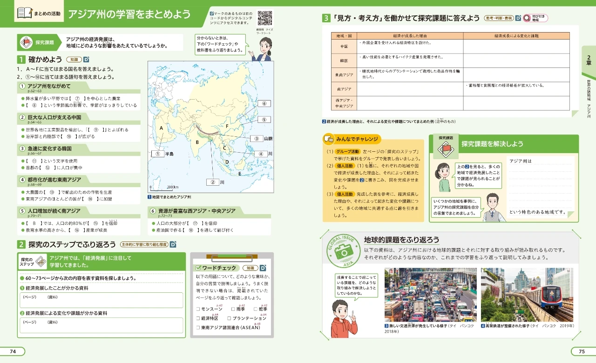Click the heading 探究課題を解決しよう
This screenshot has height=363, width=596.
click(492, 144)
